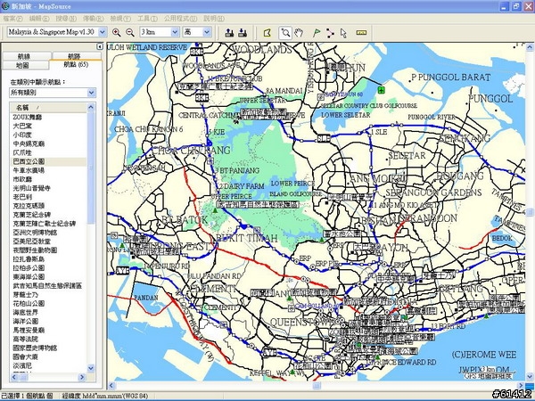Select 大巴窯 waypoint in list

tap(22, 127)
